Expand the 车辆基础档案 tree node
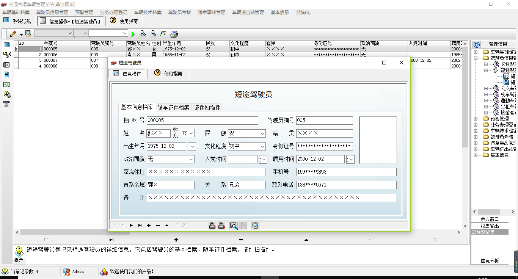 point(476,52)
